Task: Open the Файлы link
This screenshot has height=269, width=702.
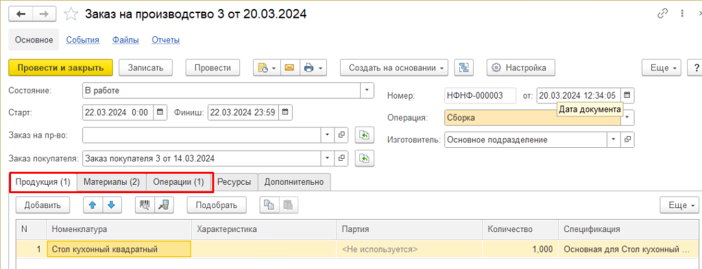Action: click(126, 40)
